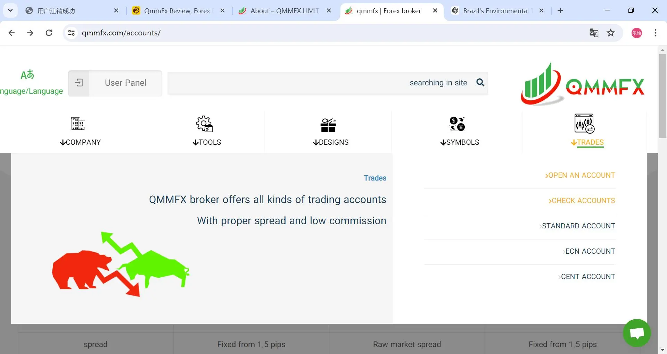The width and height of the screenshot is (667, 354).
Task: Click the scrollbar down arrow
Action: point(662,350)
